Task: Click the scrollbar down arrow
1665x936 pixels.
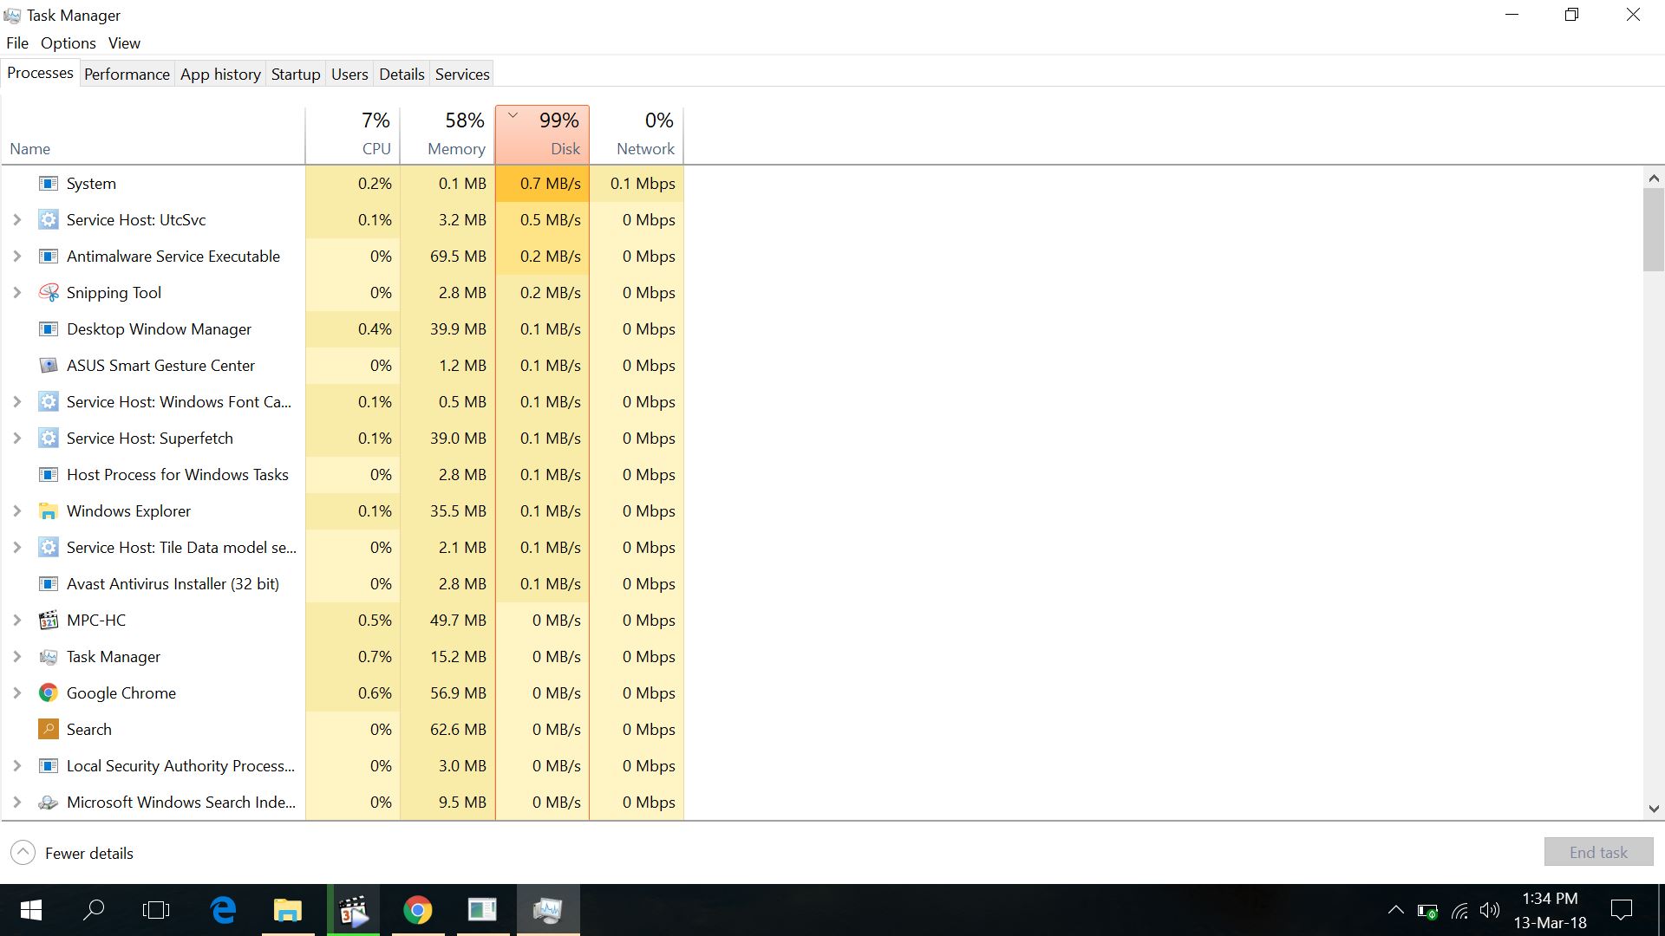Action: [x=1653, y=809]
